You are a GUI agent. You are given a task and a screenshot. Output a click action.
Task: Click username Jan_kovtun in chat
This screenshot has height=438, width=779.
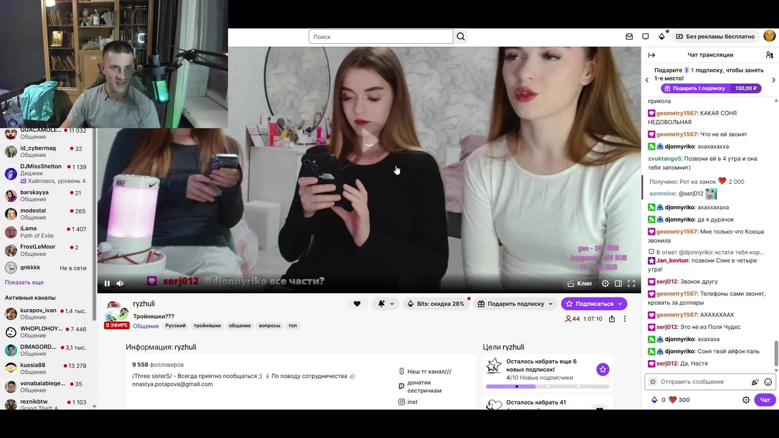pyautogui.click(x=672, y=260)
